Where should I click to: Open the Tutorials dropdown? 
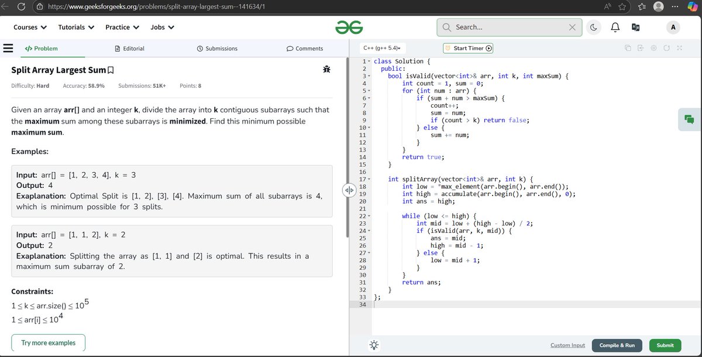(76, 27)
